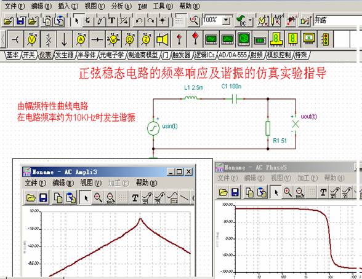Click the copy icon in main toolbar
This screenshot has width=362, height=279.
pos(47,21)
